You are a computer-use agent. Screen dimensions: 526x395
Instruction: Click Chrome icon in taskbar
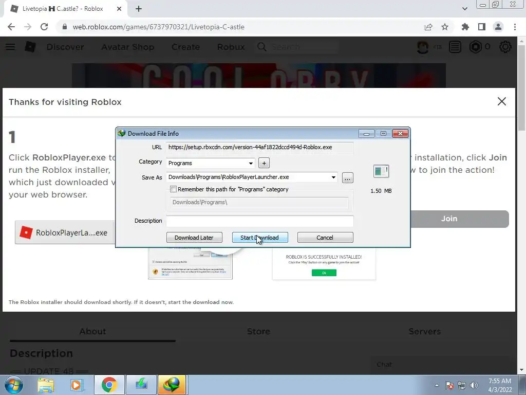109,385
